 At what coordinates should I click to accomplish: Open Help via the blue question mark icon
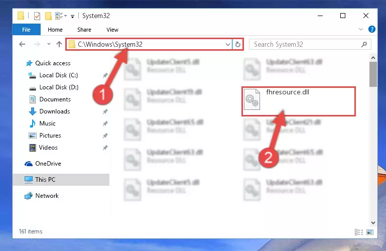(372, 29)
